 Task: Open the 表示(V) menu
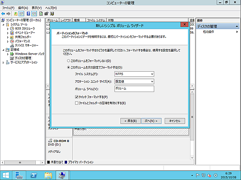pyautogui.click(x=37, y=8)
